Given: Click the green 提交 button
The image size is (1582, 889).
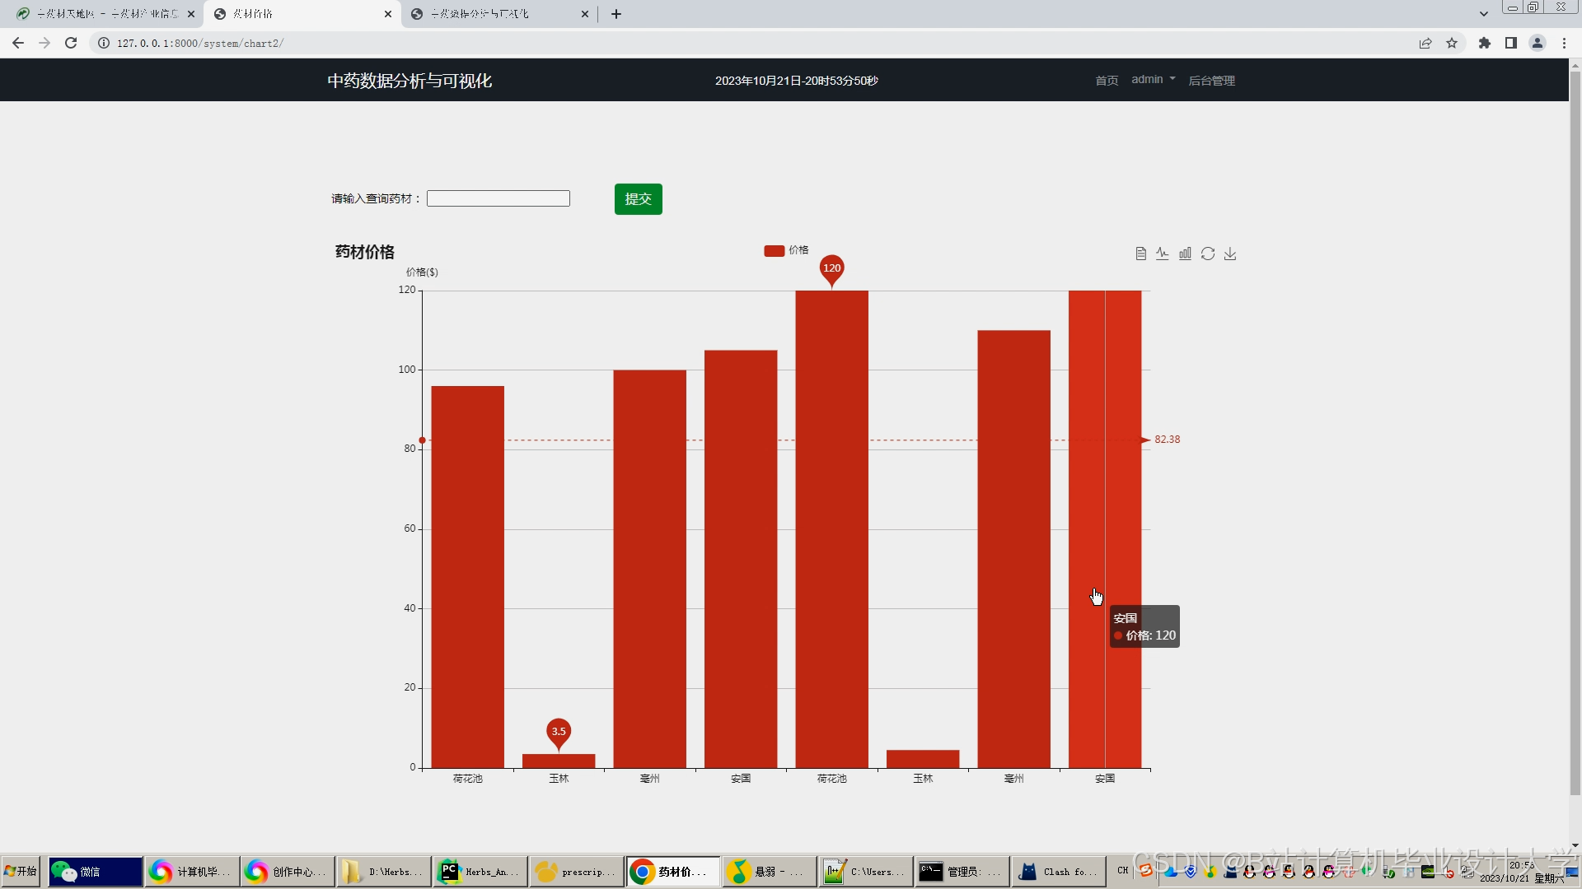Looking at the screenshot, I should pos(638,199).
